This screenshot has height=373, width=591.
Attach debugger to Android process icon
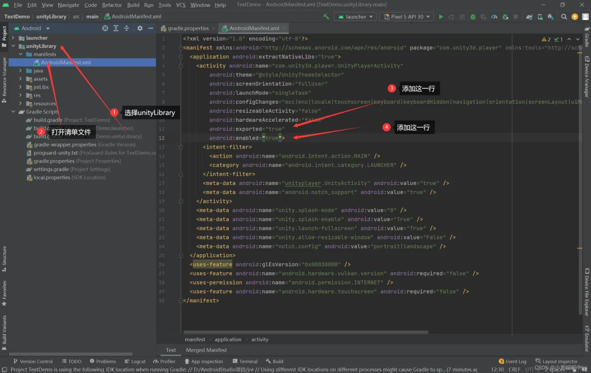point(505,16)
